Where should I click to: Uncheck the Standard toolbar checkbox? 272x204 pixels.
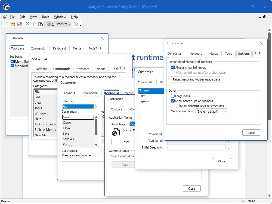coord(12,66)
